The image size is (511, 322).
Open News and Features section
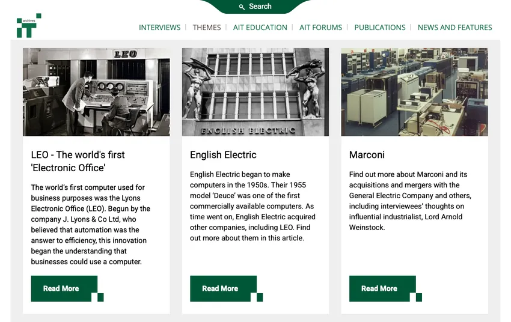(454, 28)
